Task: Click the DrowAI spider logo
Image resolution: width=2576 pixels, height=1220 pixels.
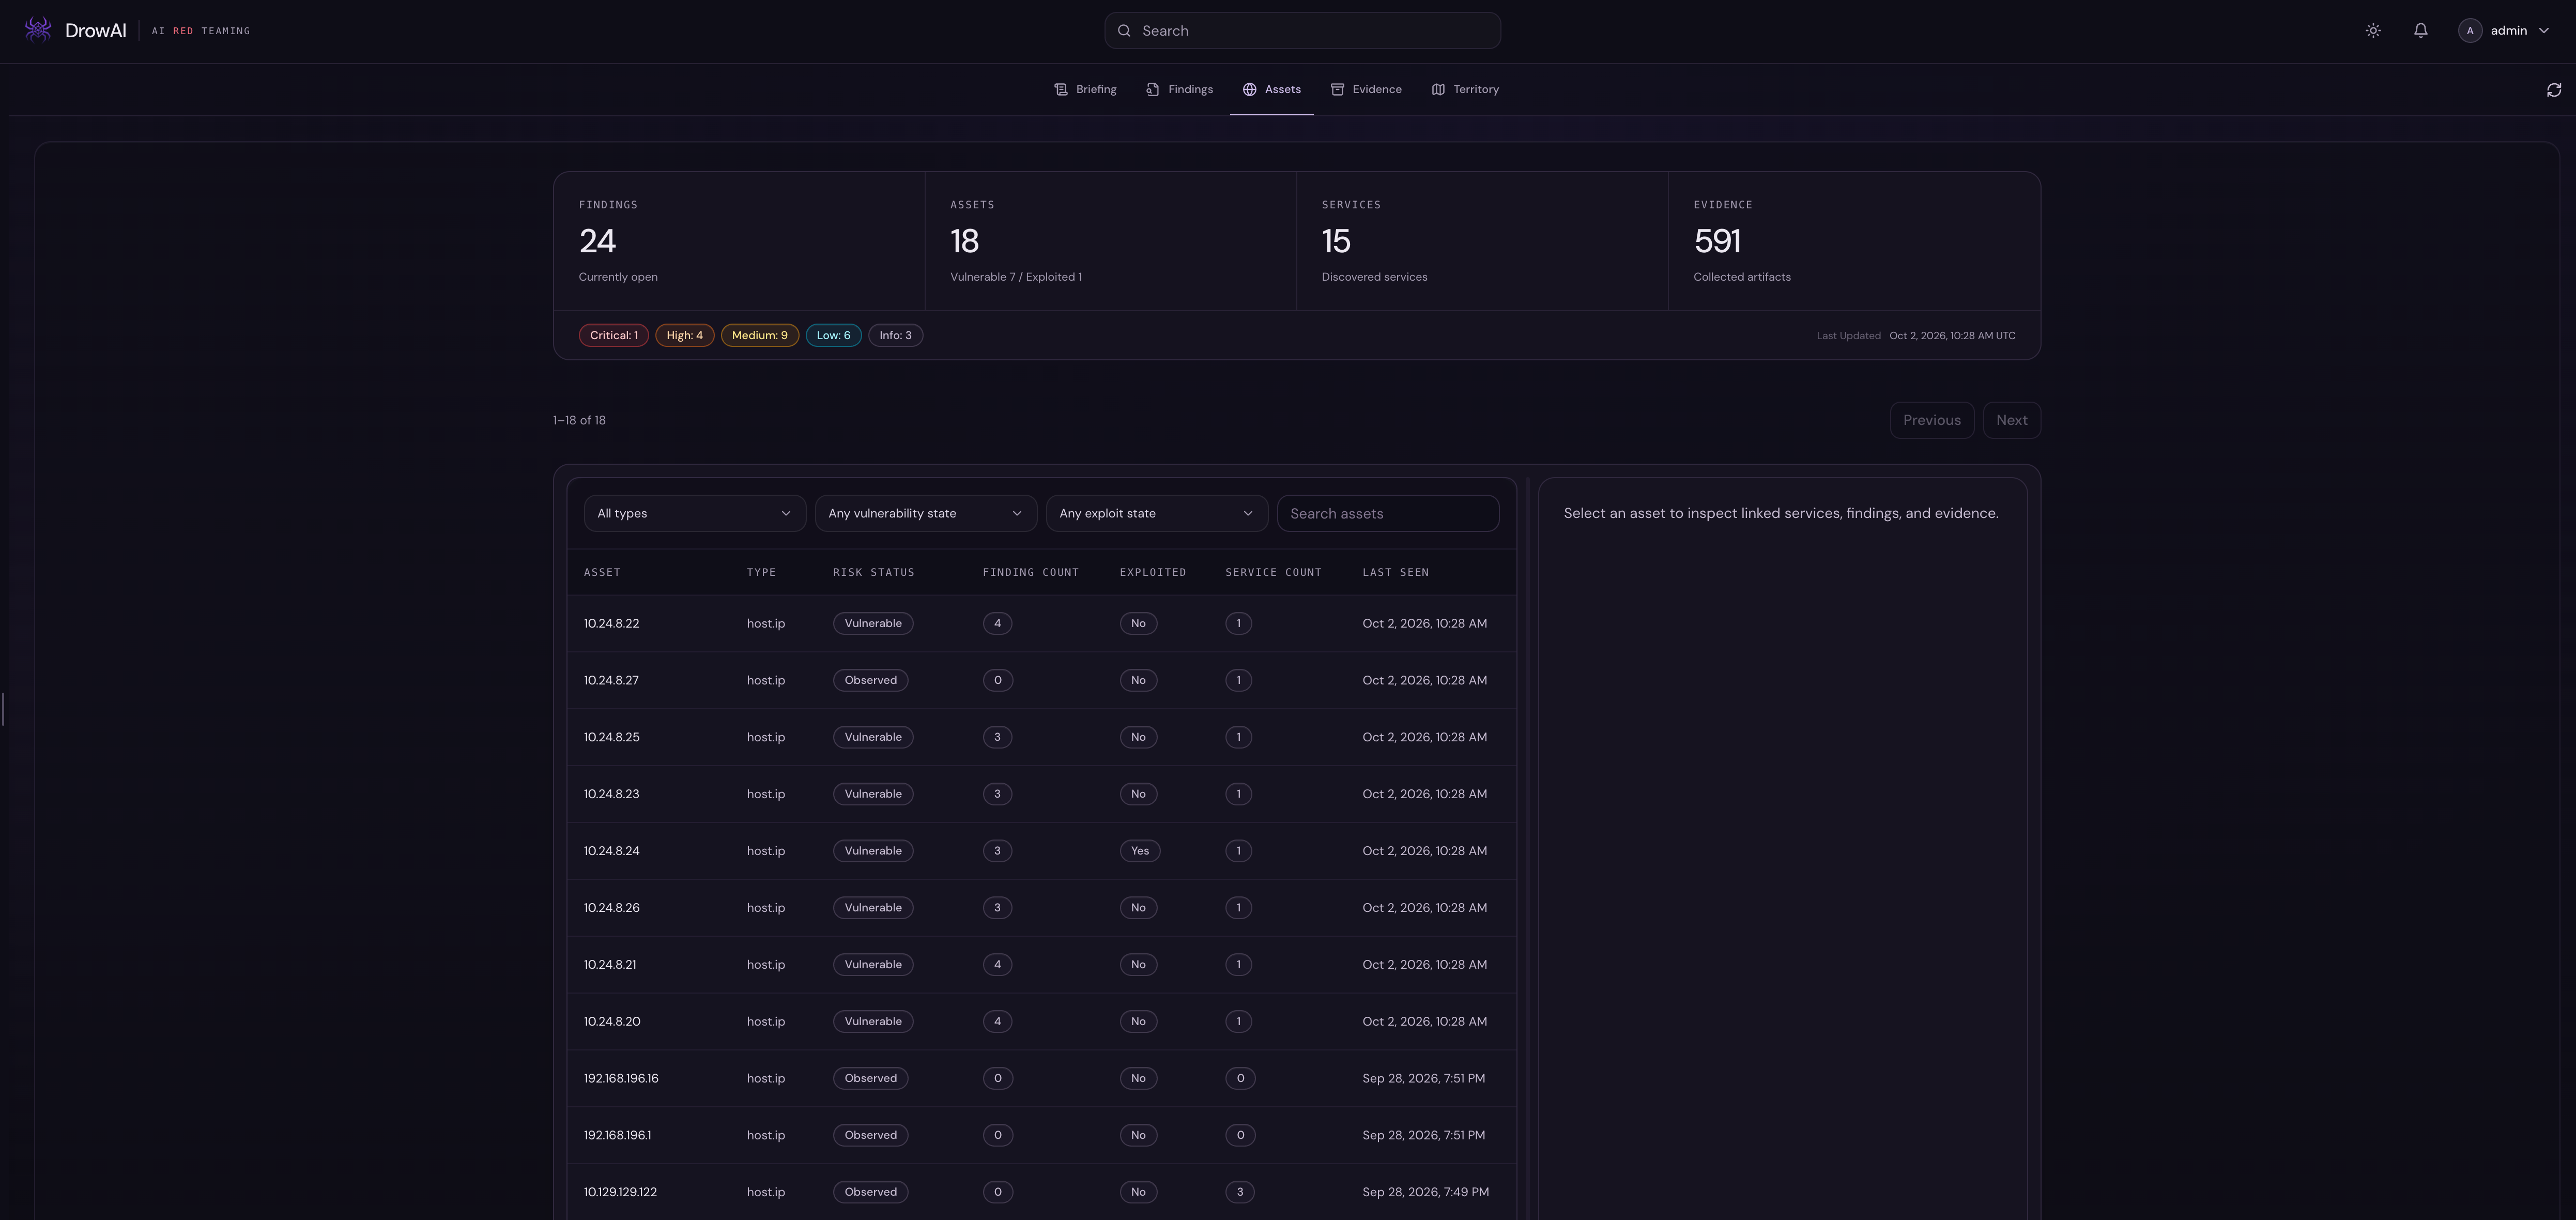Action: click(x=38, y=30)
